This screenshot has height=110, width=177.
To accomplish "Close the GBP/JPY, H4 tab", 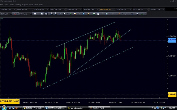I will point(164,9).
